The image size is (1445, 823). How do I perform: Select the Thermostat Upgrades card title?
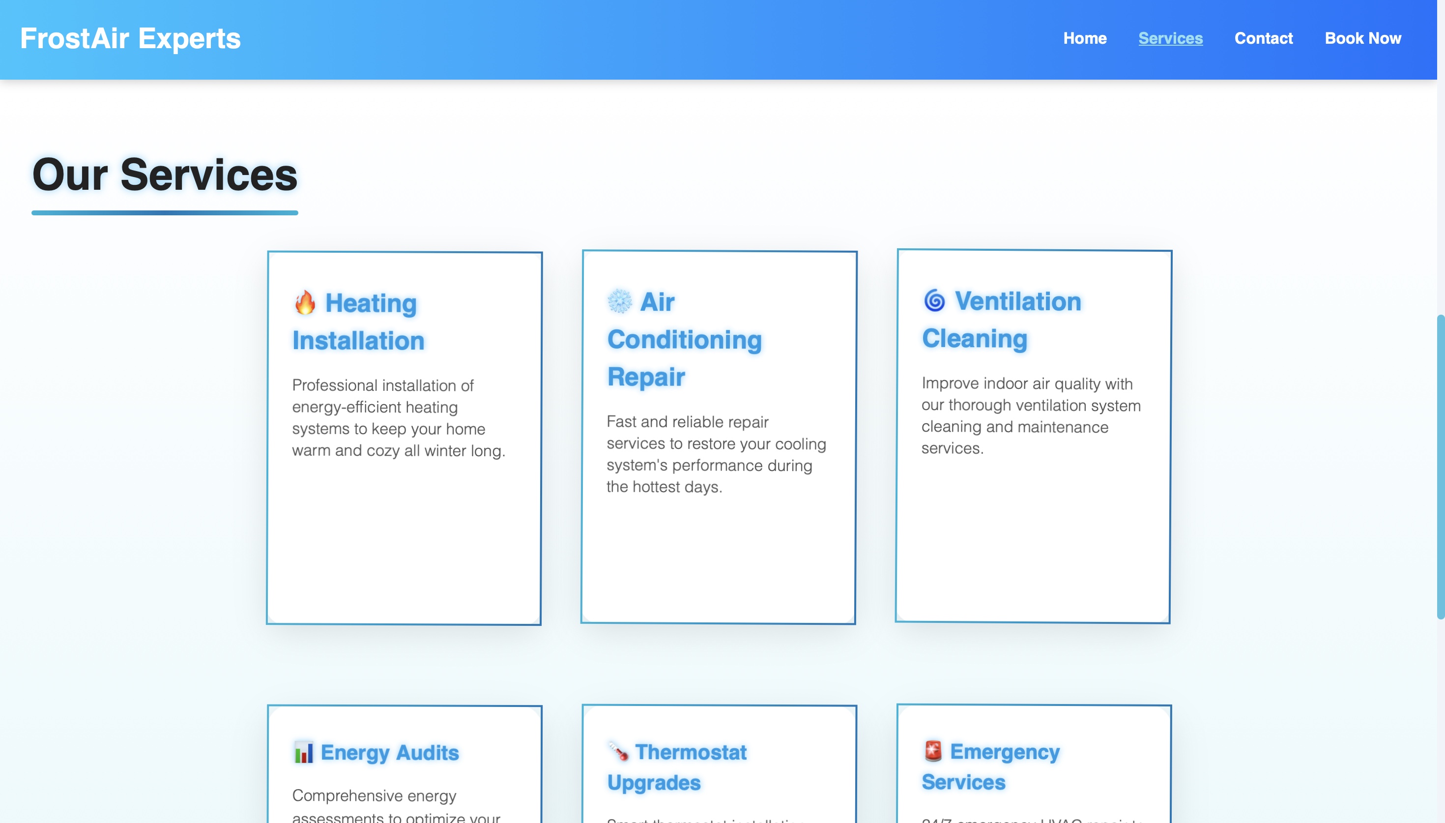(x=677, y=767)
